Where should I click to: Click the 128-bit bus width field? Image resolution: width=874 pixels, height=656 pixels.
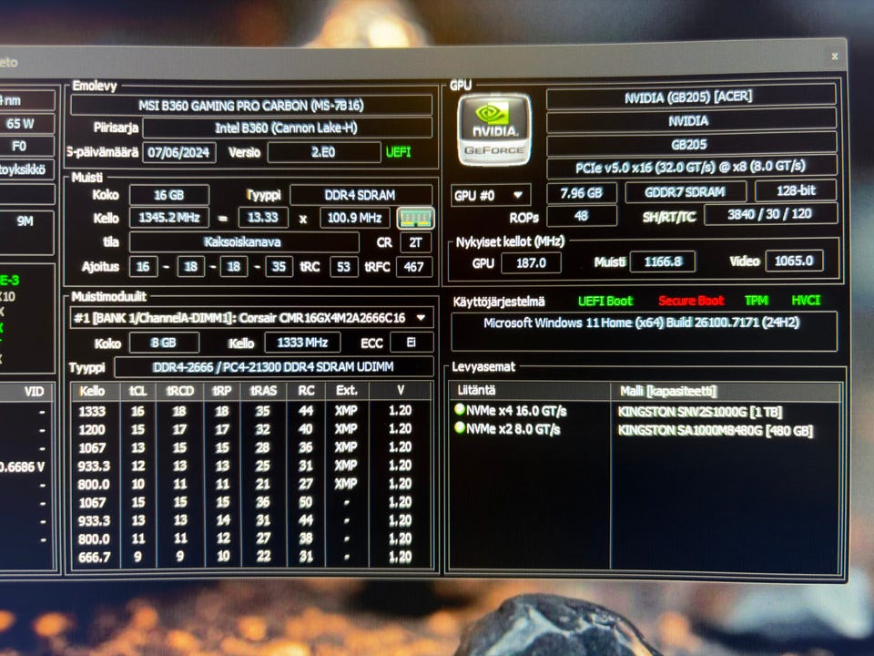click(x=796, y=190)
